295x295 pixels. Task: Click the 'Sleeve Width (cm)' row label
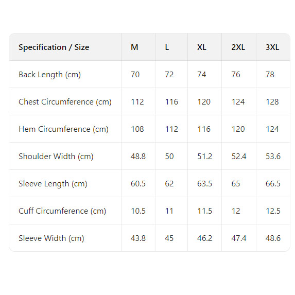tap(51, 238)
